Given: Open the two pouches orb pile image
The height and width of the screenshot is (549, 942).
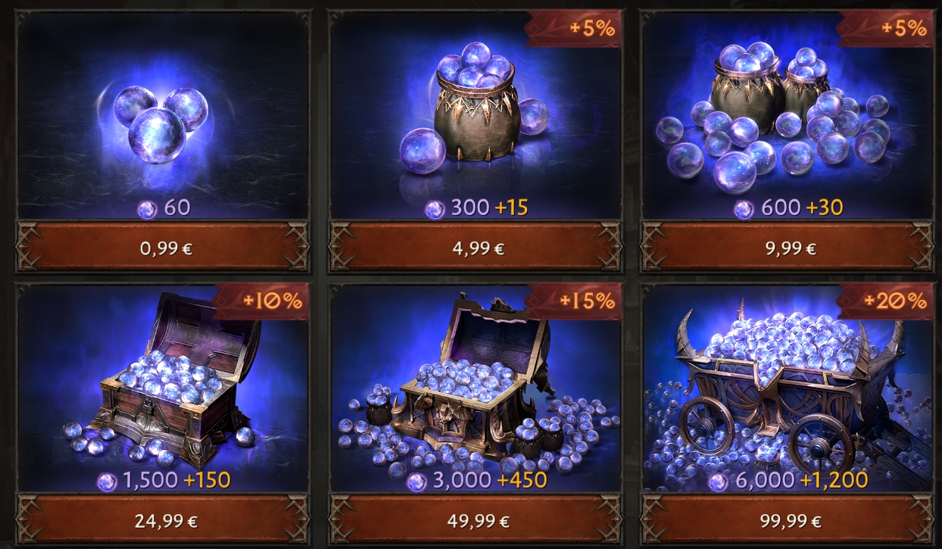Looking at the screenshot, I should 778,115.
